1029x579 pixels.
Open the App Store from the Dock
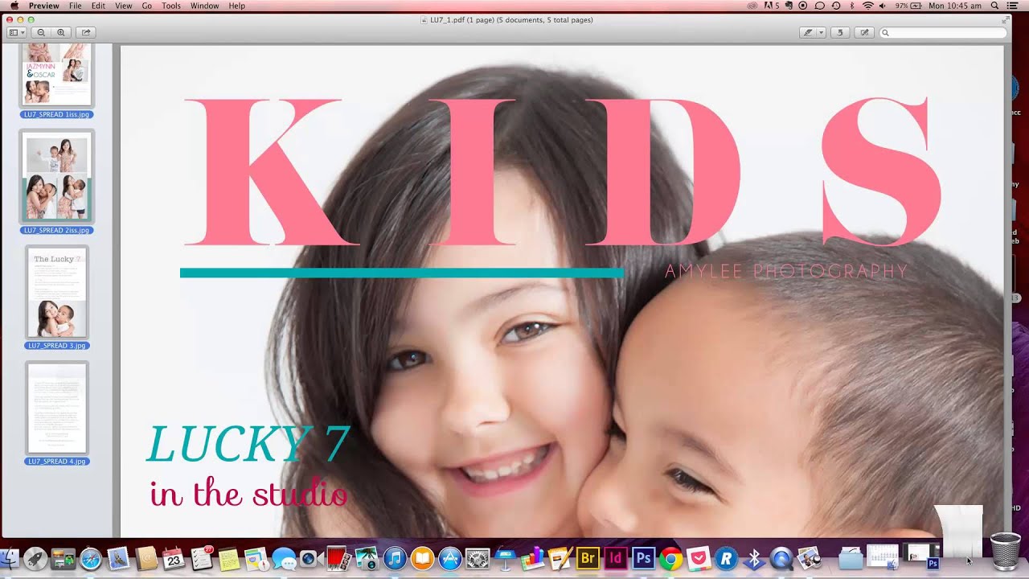point(450,558)
